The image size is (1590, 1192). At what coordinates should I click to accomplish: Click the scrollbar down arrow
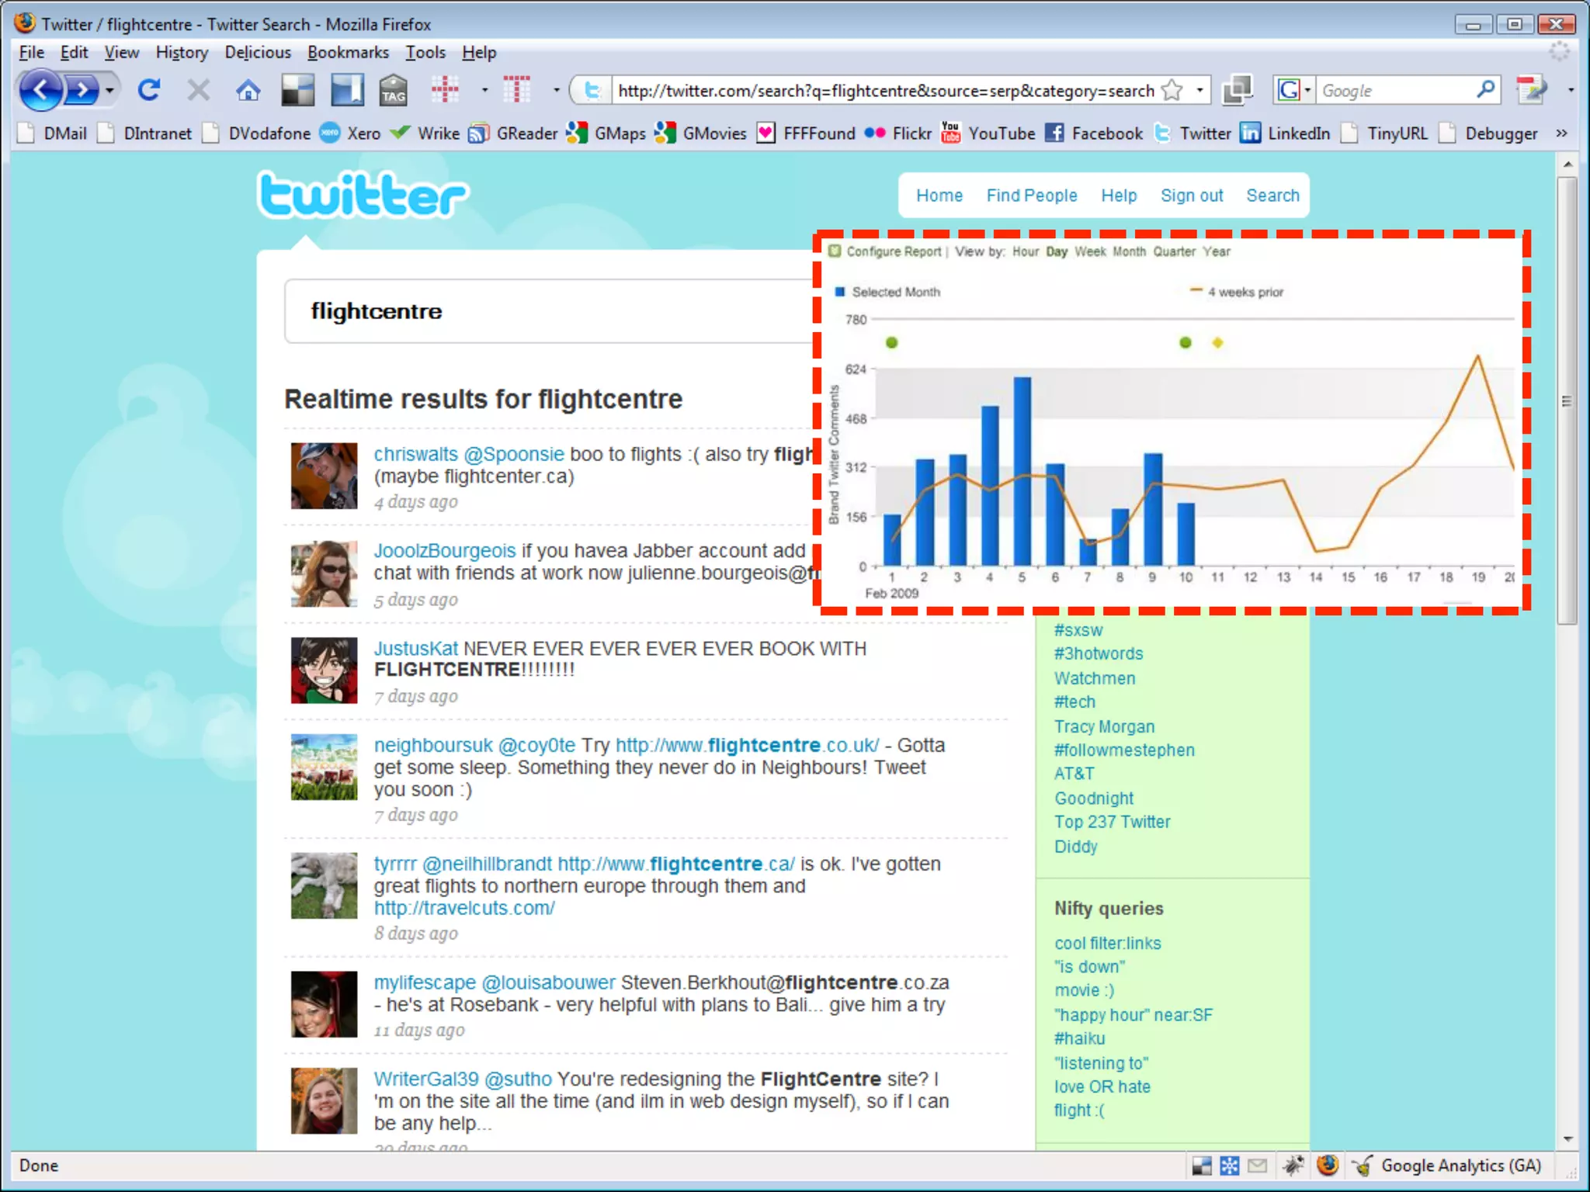pyautogui.click(x=1567, y=1138)
